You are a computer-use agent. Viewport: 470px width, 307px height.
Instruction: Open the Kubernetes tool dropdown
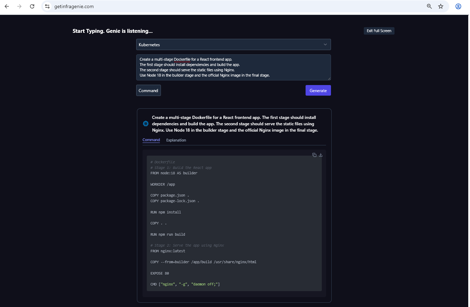234,44
